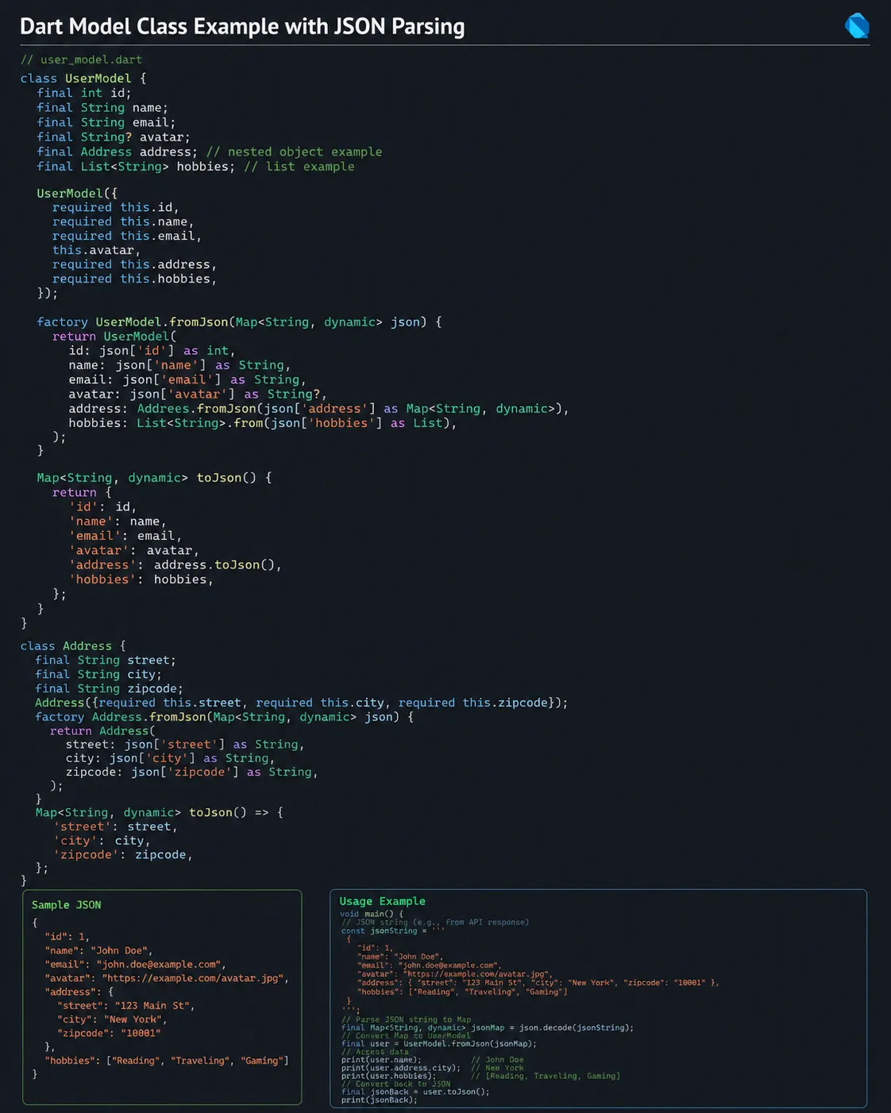891x1113 pixels.
Task: Select the line "city: json['city'] as String,"
Action: pyautogui.click(x=170, y=758)
